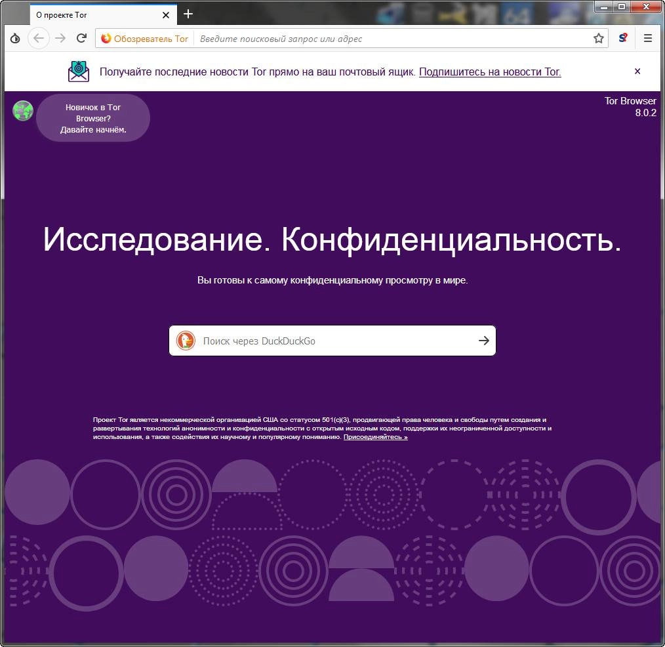This screenshot has height=647, width=665.
Task: Open a new tab with plus button
Action: (188, 14)
